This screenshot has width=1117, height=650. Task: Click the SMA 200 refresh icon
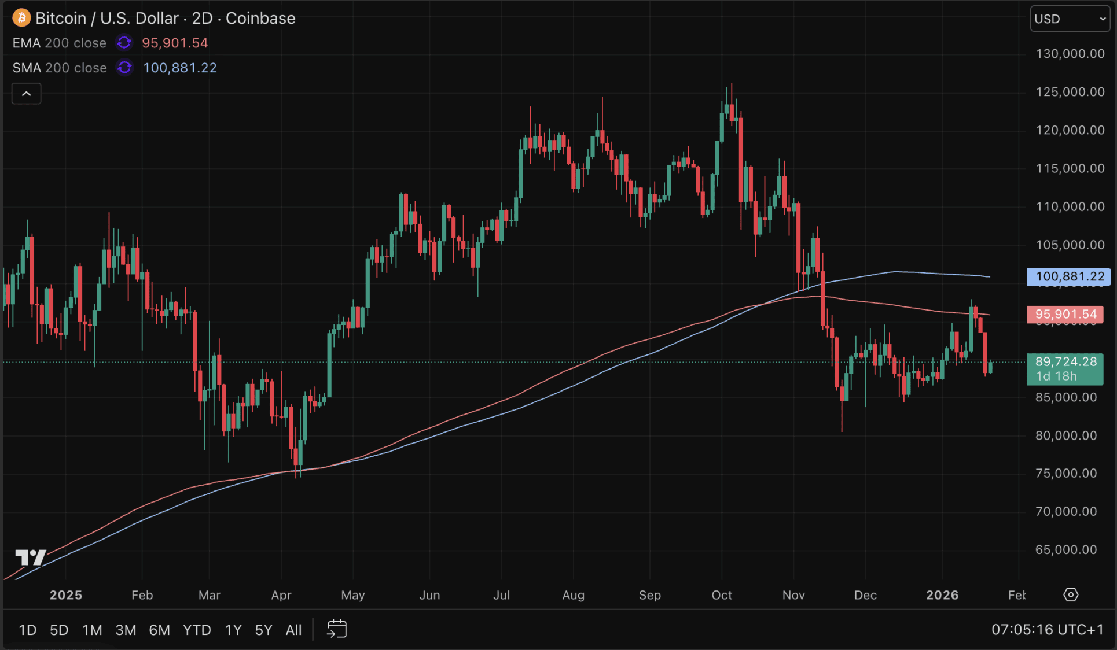coord(124,68)
